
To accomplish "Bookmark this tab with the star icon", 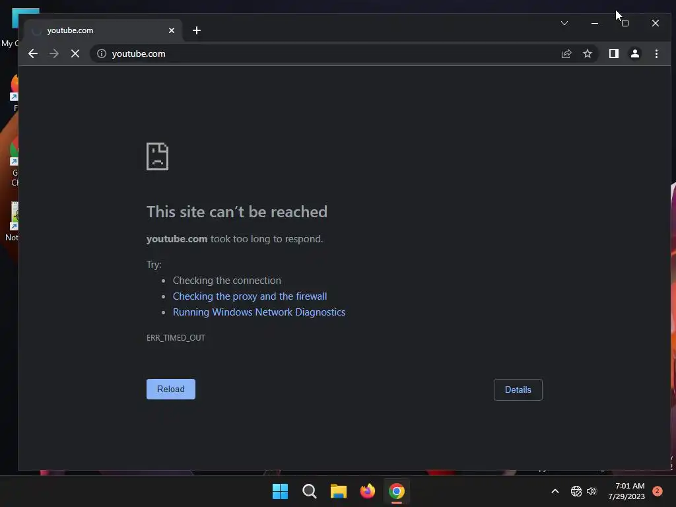I will click(x=587, y=53).
